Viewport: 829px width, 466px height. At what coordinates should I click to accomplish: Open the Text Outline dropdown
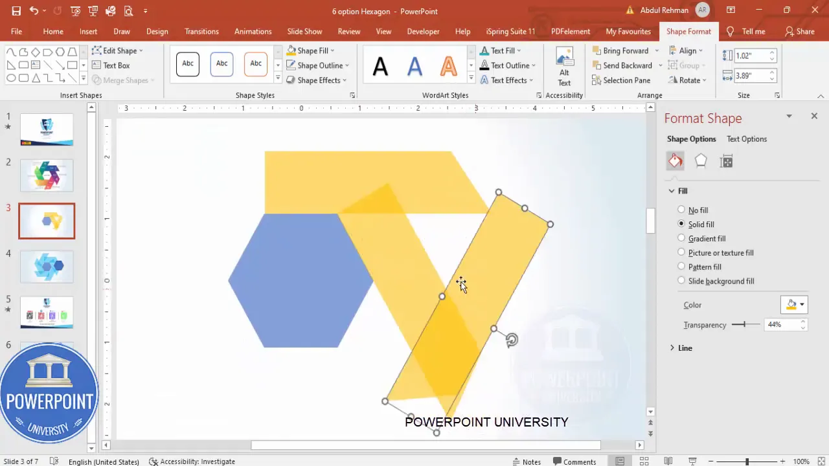point(508,65)
